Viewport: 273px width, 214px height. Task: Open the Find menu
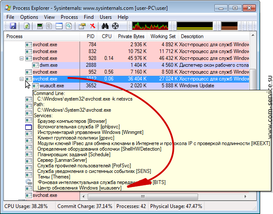click(89, 17)
